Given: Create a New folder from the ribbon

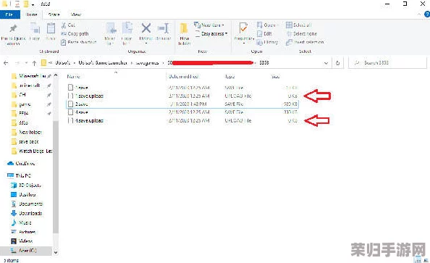Looking at the screenshot, I should 184,34.
